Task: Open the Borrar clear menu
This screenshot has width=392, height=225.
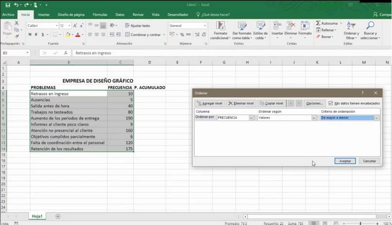Action: point(325,37)
